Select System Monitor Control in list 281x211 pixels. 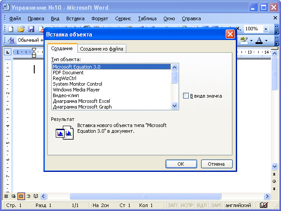coord(111,84)
